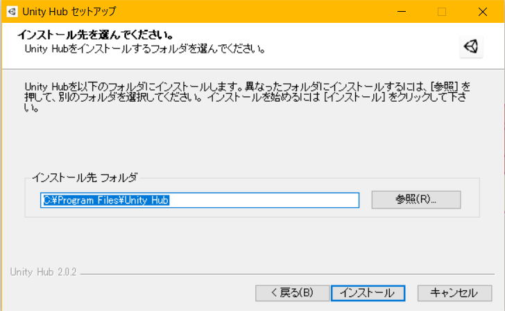Start installation with the インストール button

pyautogui.click(x=368, y=293)
